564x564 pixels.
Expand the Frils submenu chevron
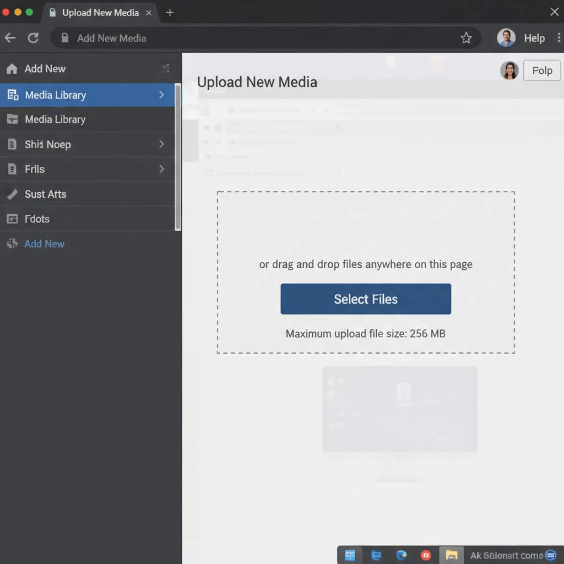161,169
